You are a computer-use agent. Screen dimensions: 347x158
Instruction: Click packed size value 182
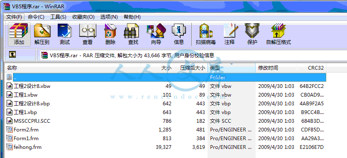pos(201,121)
